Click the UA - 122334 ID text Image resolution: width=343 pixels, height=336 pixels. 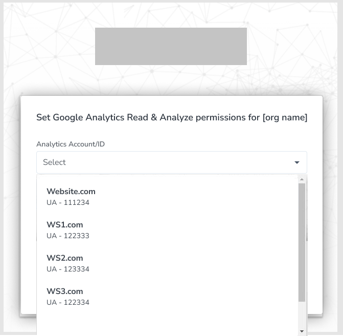68,303
